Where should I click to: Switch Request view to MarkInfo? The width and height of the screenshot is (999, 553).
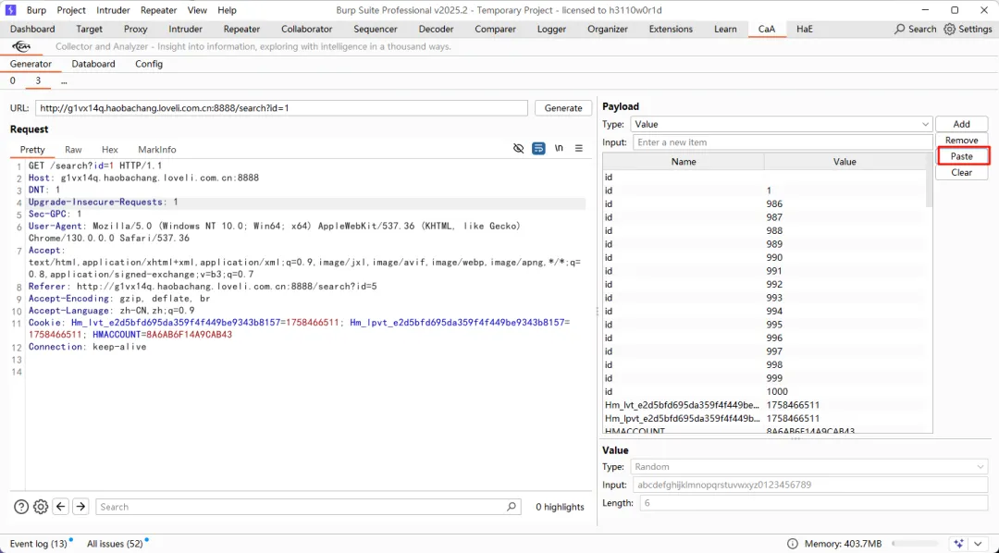[x=156, y=149]
